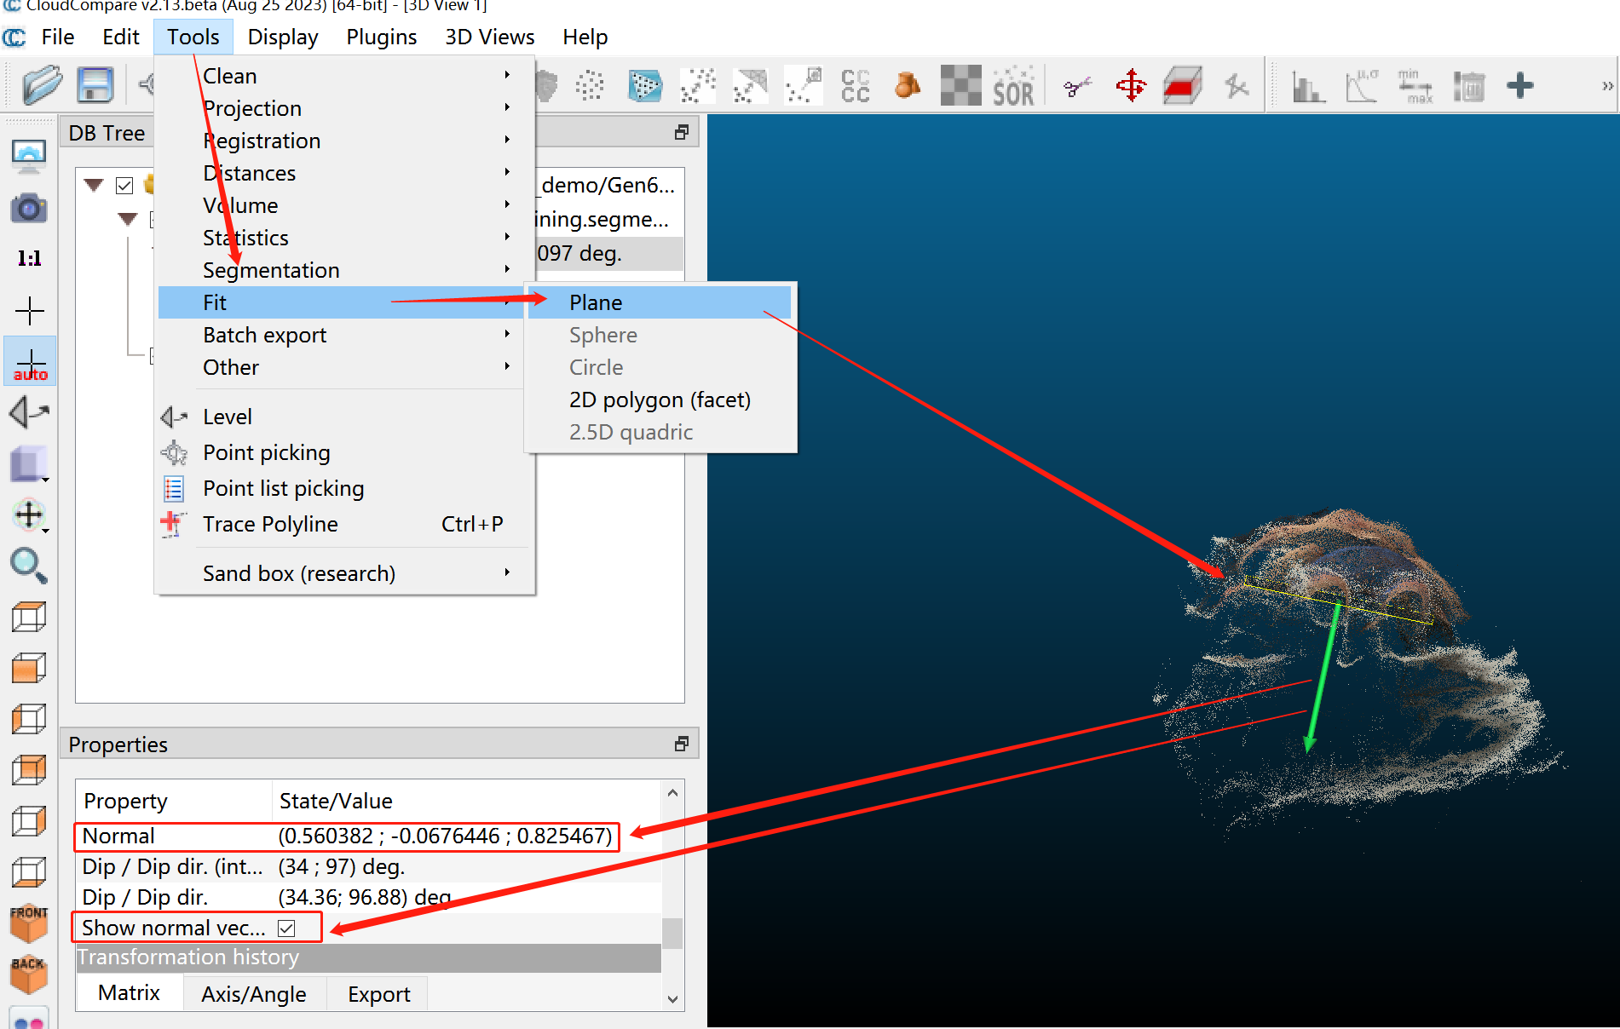Screen dimensions: 1620x1029
Task: Toggle the top DB Tree item checkbox
Action: tap(124, 185)
